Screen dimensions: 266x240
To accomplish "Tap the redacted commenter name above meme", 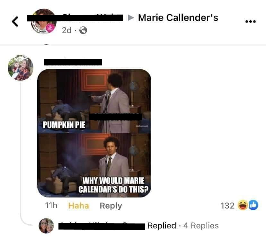I will (73, 62).
